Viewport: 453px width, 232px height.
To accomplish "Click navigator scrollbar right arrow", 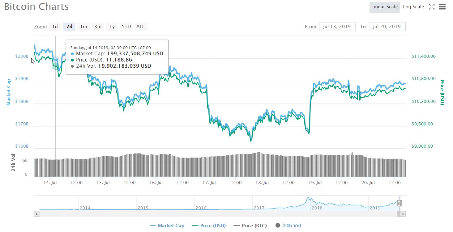I will pyautogui.click(x=403, y=214).
